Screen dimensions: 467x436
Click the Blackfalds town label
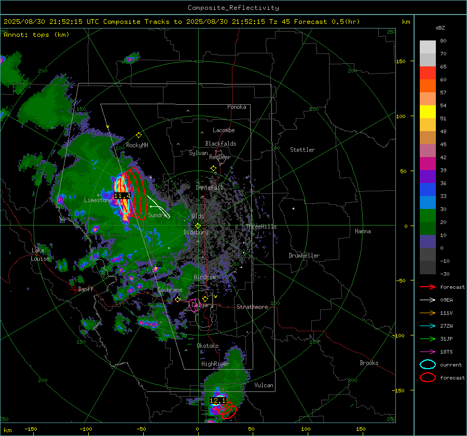pos(221,144)
